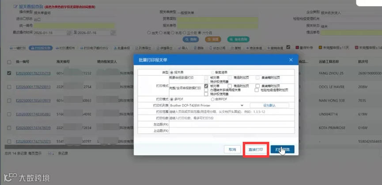The image size is (382, 185).
Task: Select the 备案清单 type radio button
Action: (x=213, y=72)
